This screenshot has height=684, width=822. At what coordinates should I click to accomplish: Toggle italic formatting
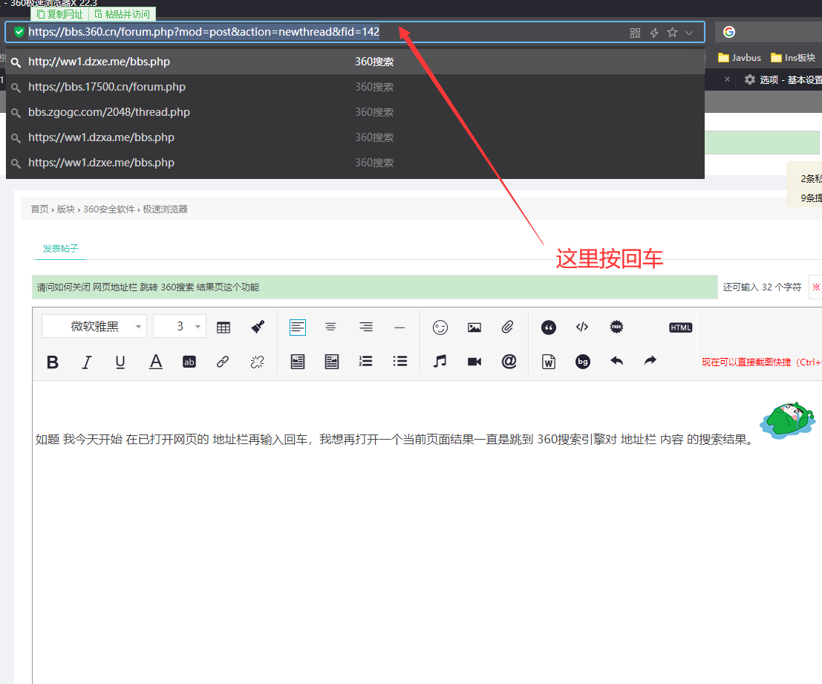pos(86,362)
